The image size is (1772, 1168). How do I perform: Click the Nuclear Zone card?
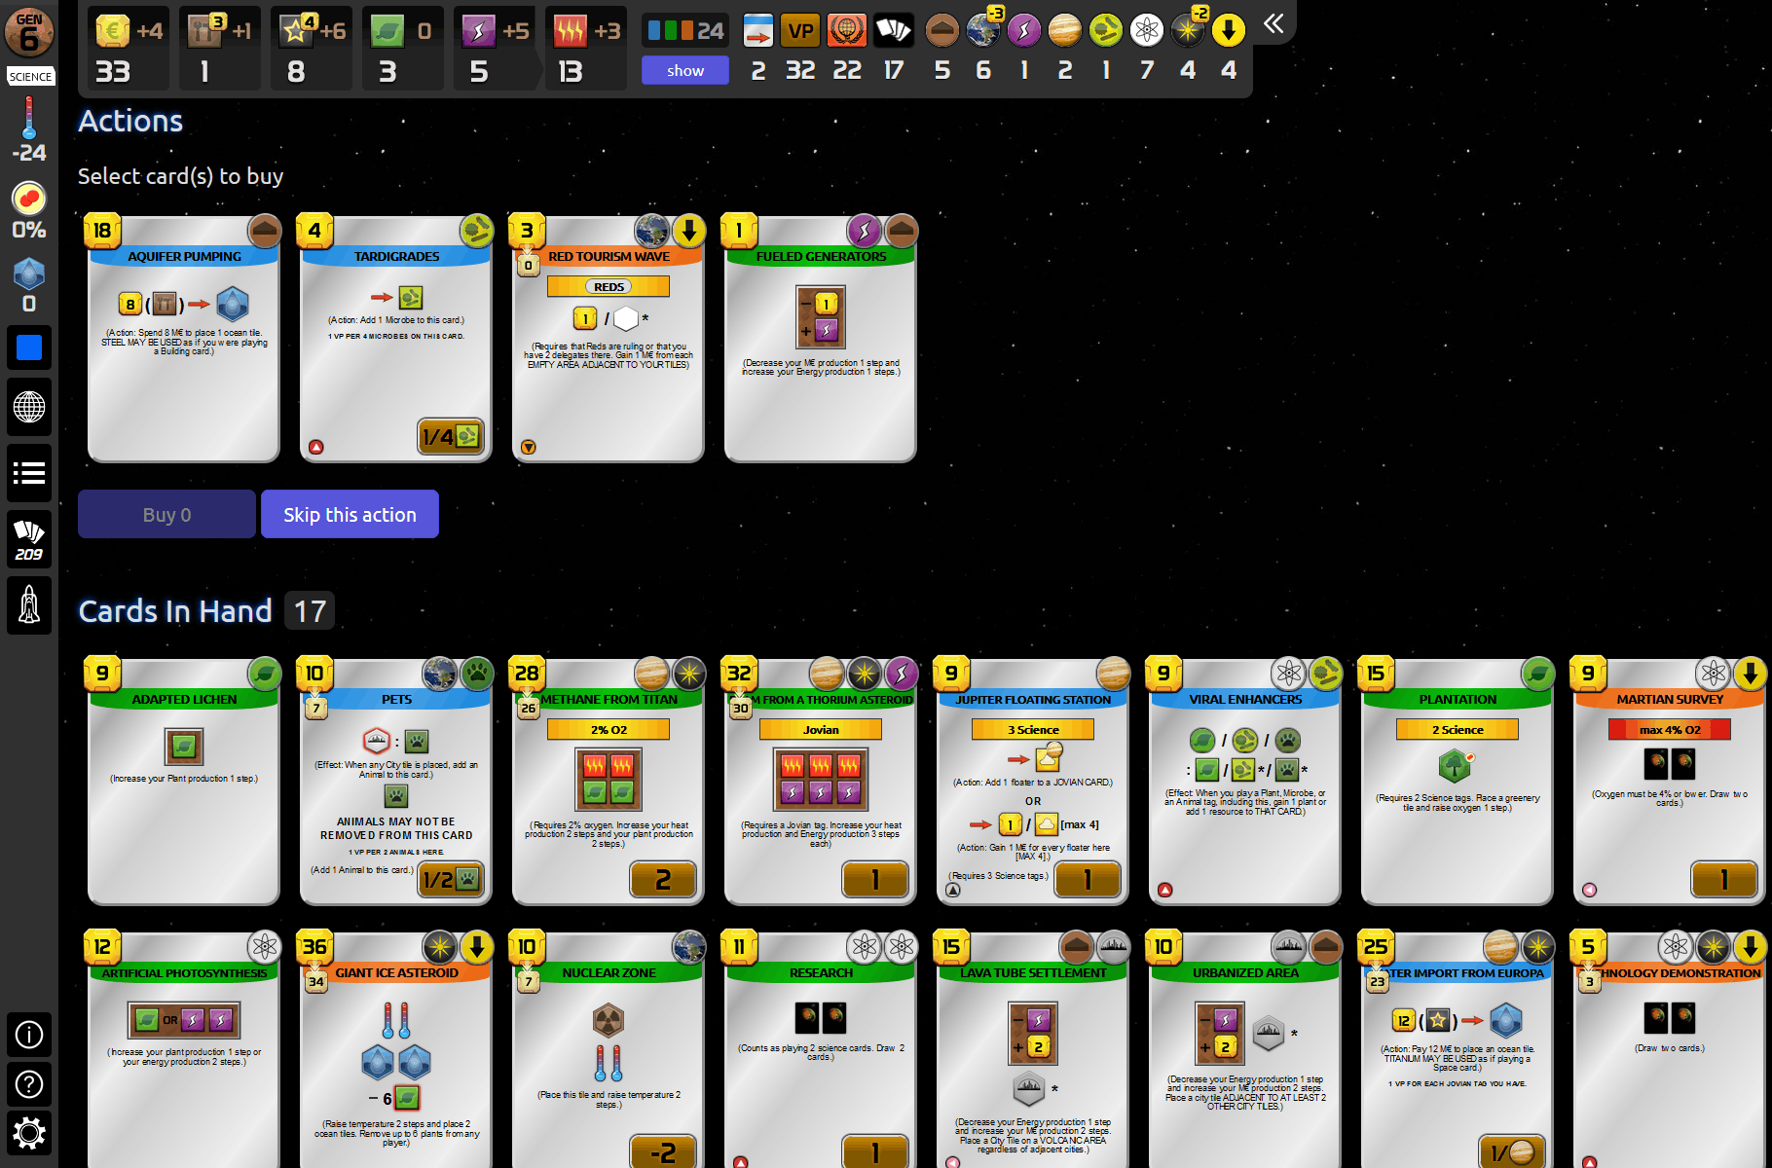coord(609,1050)
